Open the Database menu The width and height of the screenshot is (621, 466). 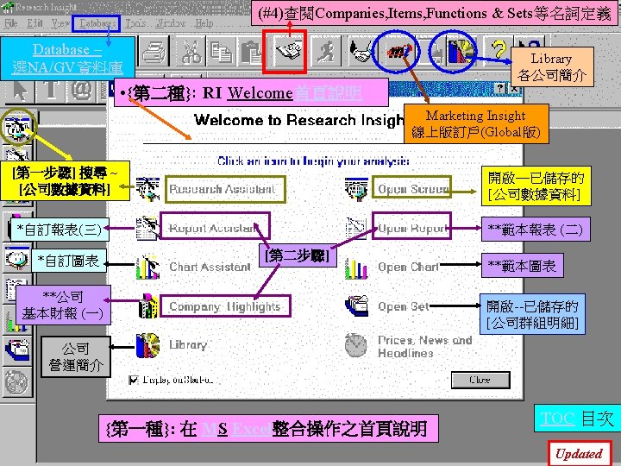97,23
